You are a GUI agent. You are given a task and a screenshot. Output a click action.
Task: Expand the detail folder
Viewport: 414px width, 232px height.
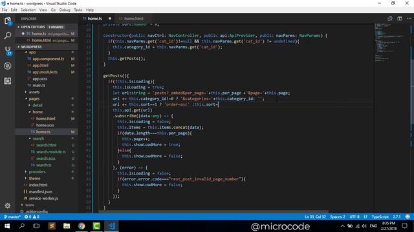[x=38, y=105]
